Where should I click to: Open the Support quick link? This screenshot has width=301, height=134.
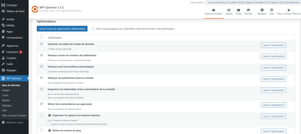click(249, 2)
